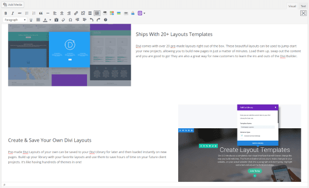Toggle distraction-free fullscreen mode
The width and height of the screenshot is (309, 188).
tap(303, 13)
